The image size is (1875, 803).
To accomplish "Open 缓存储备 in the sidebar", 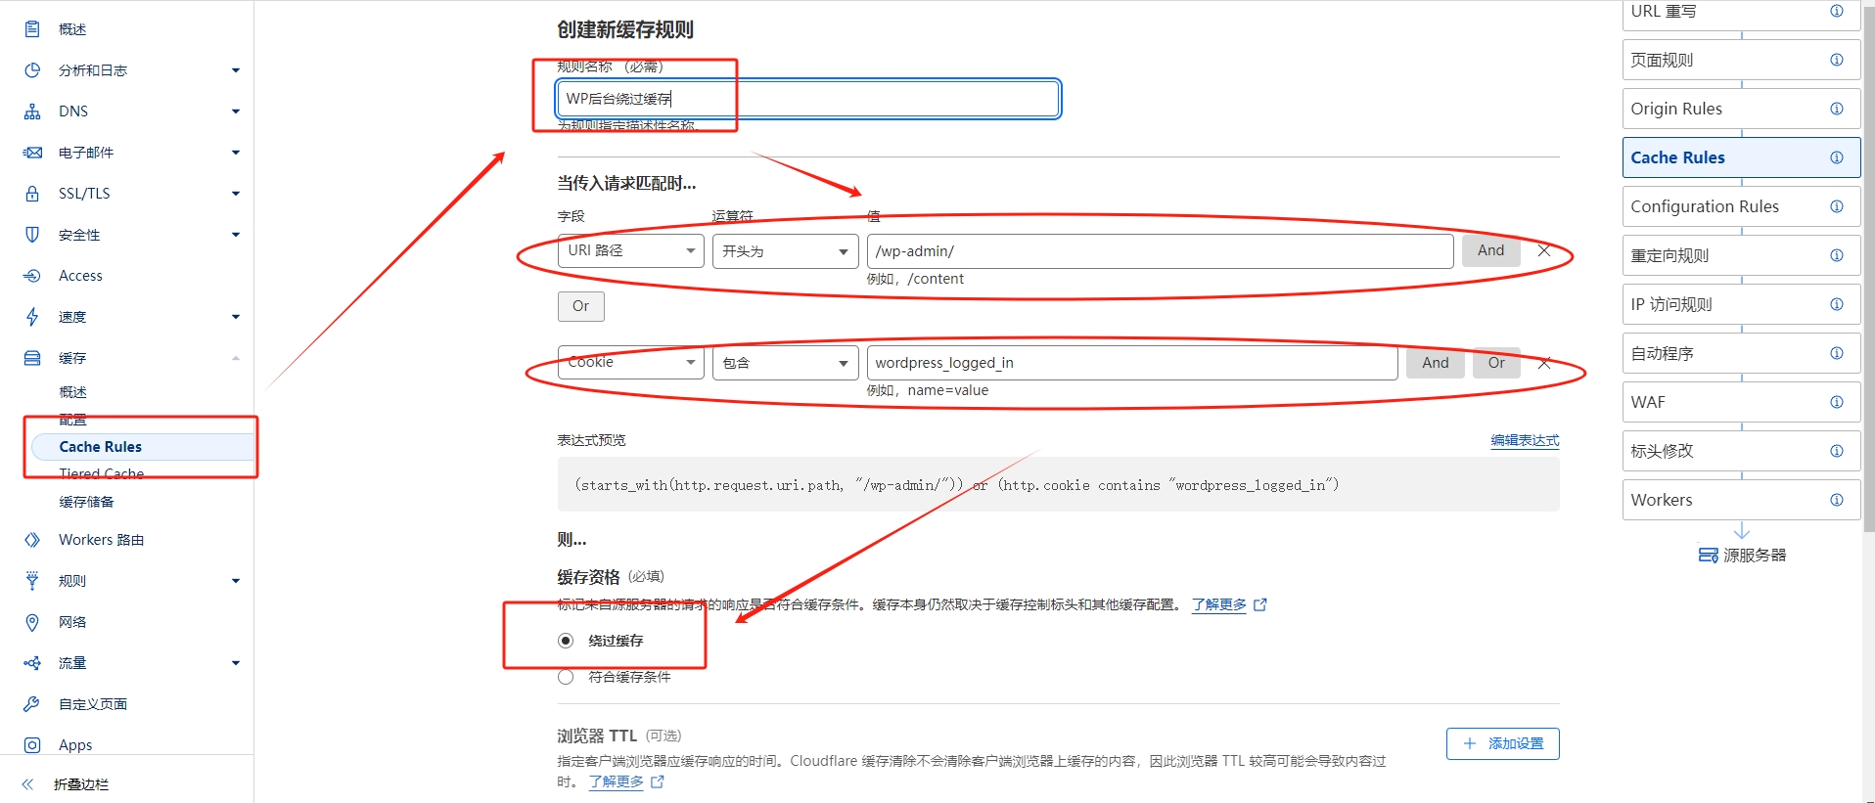I will (x=86, y=502).
